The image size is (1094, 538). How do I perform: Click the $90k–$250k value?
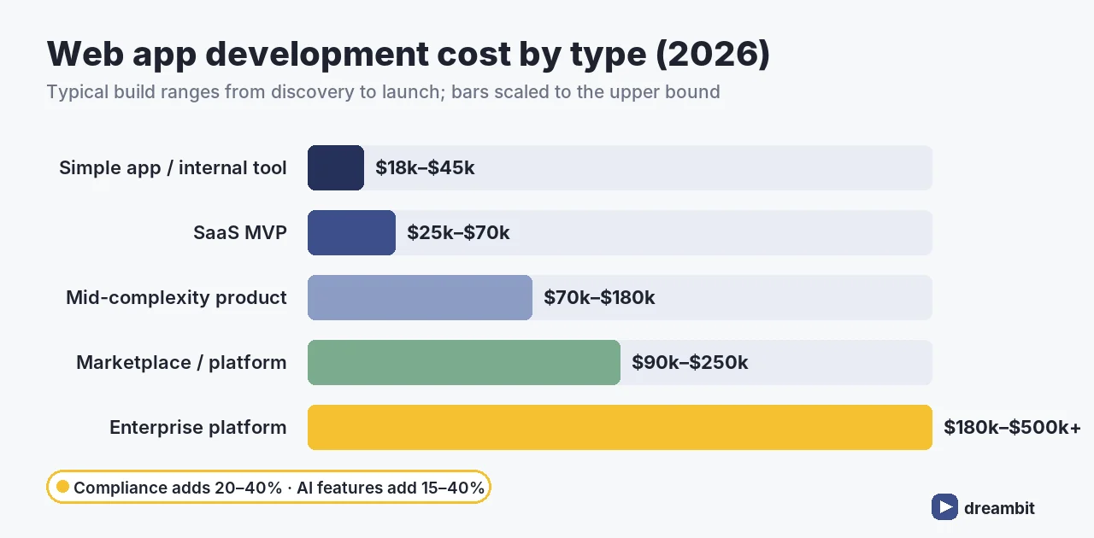[x=690, y=363]
